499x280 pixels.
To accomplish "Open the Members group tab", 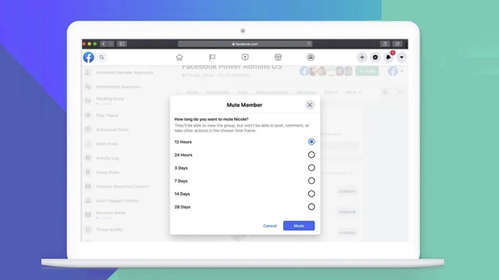I will coord(306,92).
